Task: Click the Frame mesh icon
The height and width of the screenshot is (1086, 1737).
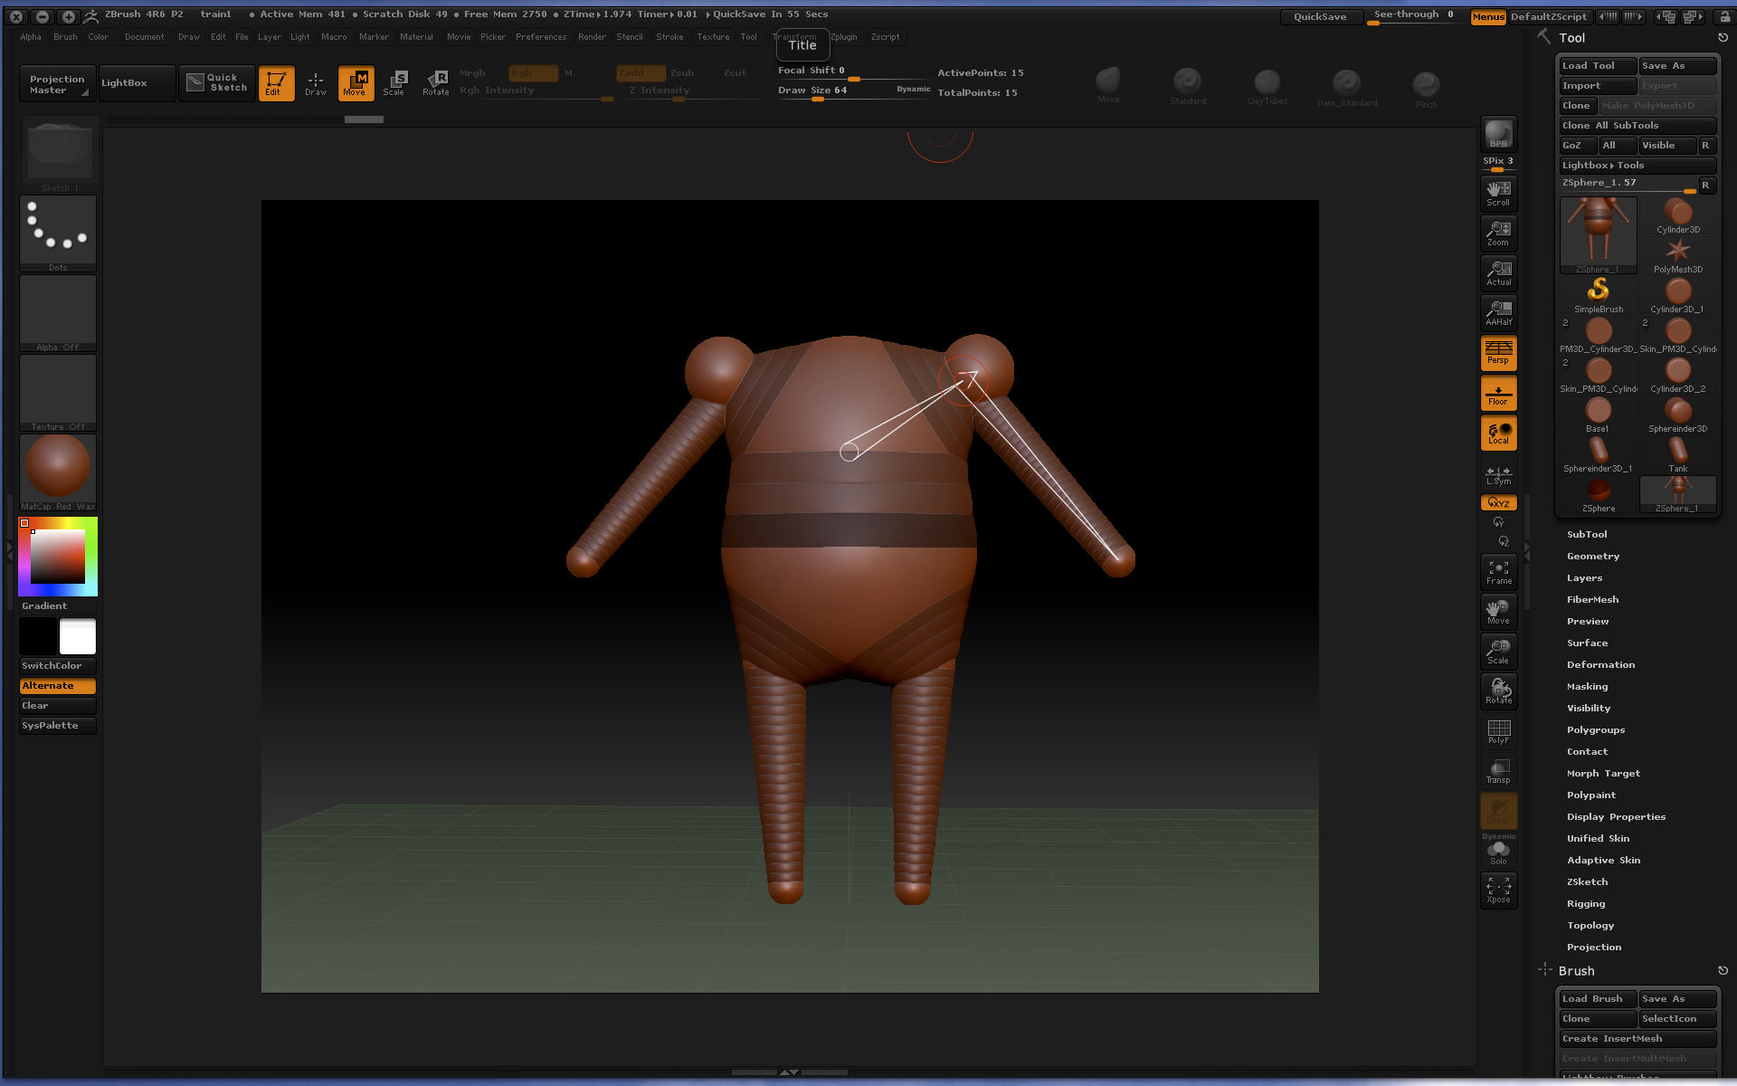Action: (x=1498, y=571)
